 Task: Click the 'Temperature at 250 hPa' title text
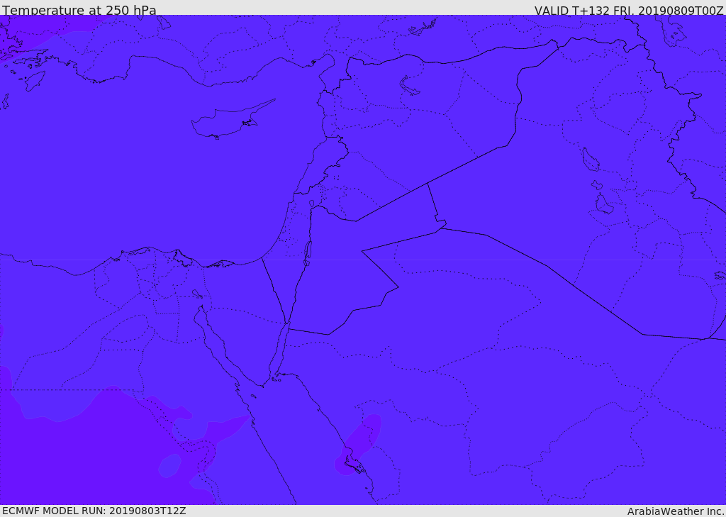click(x=79, y=10)
